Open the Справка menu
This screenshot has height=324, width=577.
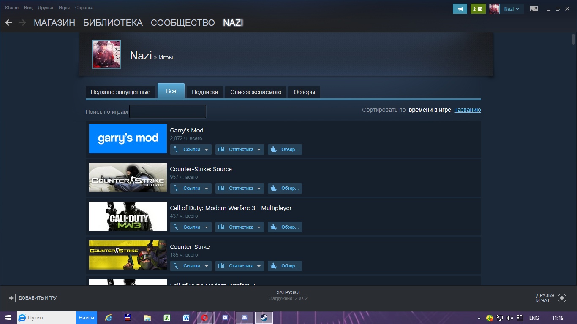point(84,8)
